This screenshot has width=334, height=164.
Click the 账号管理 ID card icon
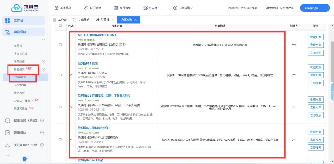click(116, 8)
